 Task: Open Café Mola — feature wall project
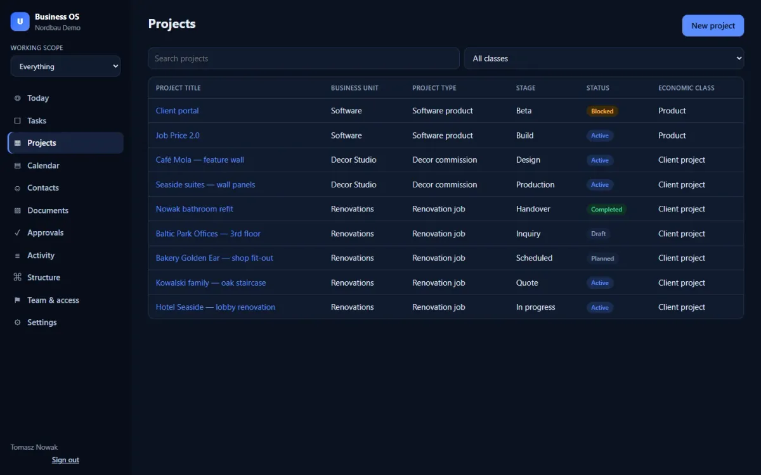point(200,160)
